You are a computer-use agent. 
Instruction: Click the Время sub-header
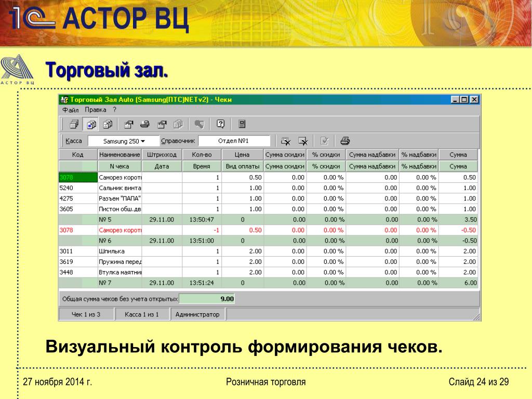coord(202,166)
